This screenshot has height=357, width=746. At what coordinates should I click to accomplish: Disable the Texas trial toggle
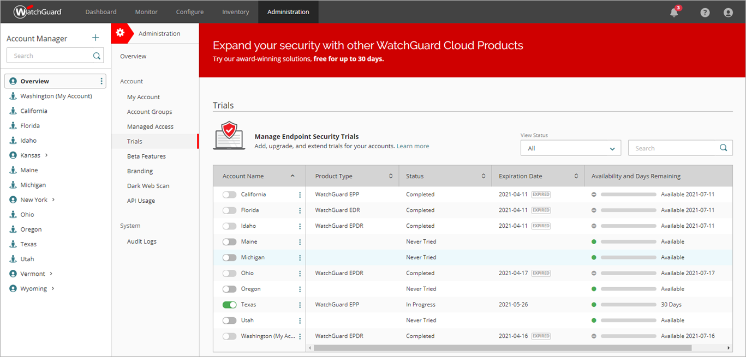point(229,305)
